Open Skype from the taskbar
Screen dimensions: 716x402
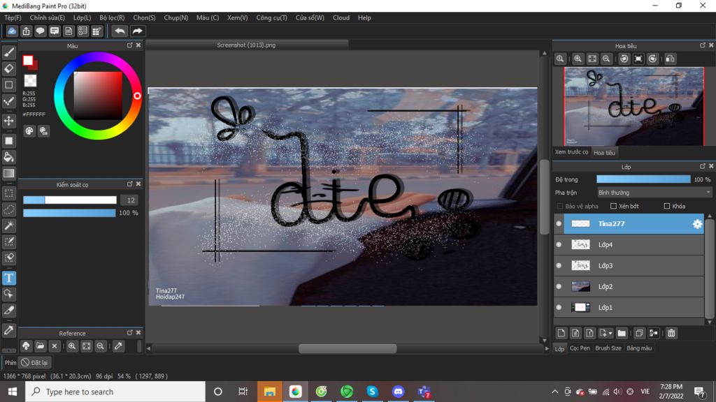click(x=372, y=392)
